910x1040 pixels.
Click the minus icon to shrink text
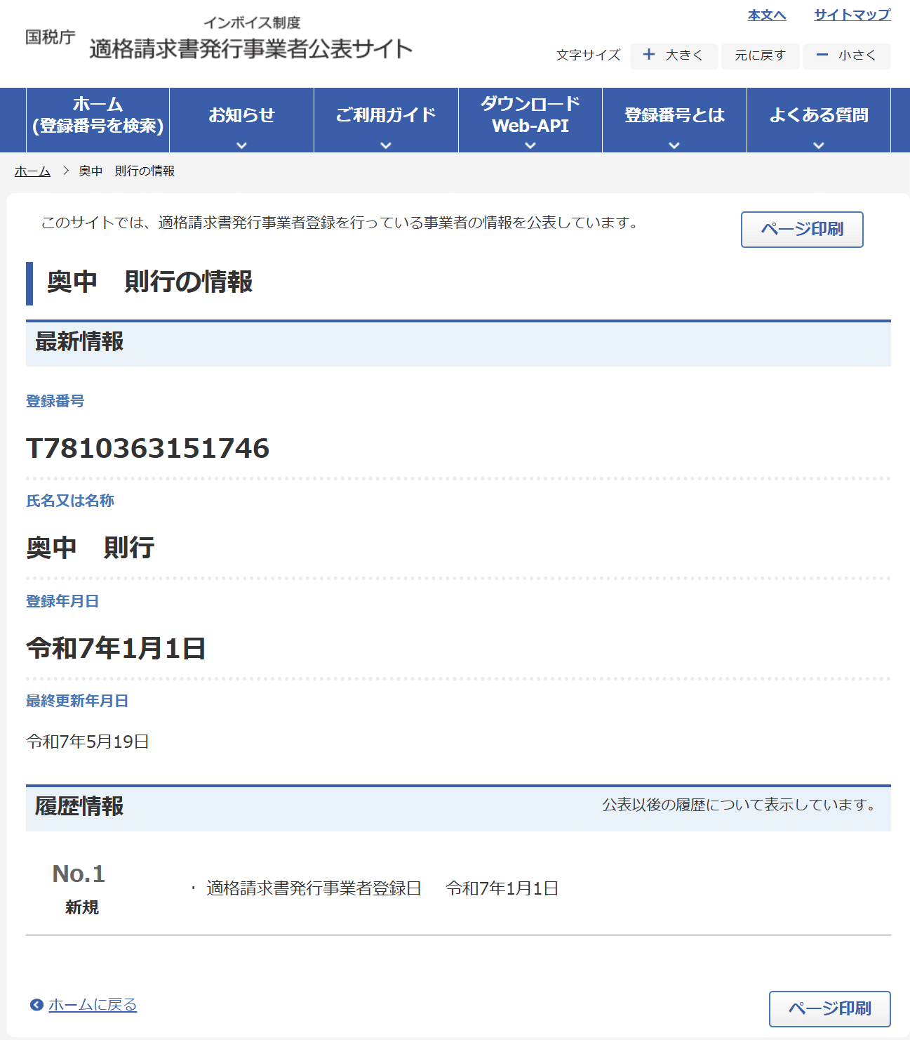click(822, 55)
